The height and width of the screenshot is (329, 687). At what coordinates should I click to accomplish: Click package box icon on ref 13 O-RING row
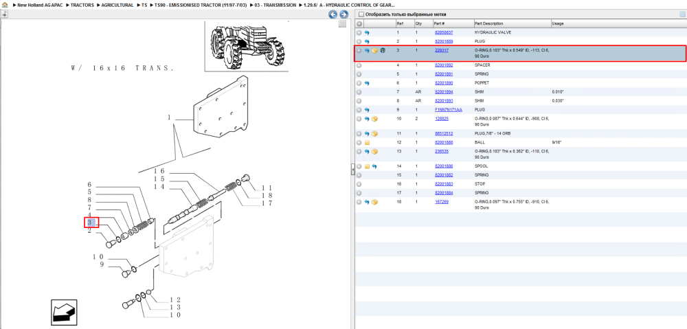pos(374,152)
